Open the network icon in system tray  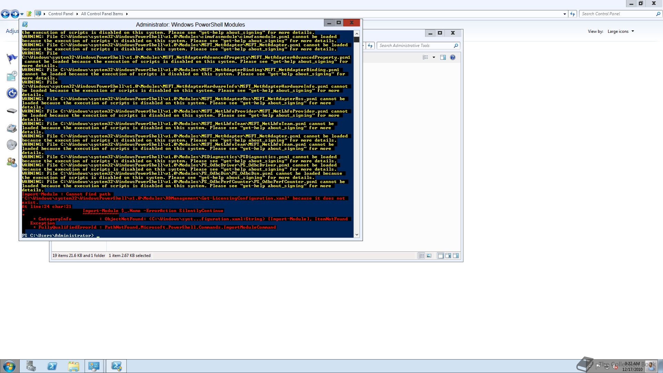tap(606, 366)
